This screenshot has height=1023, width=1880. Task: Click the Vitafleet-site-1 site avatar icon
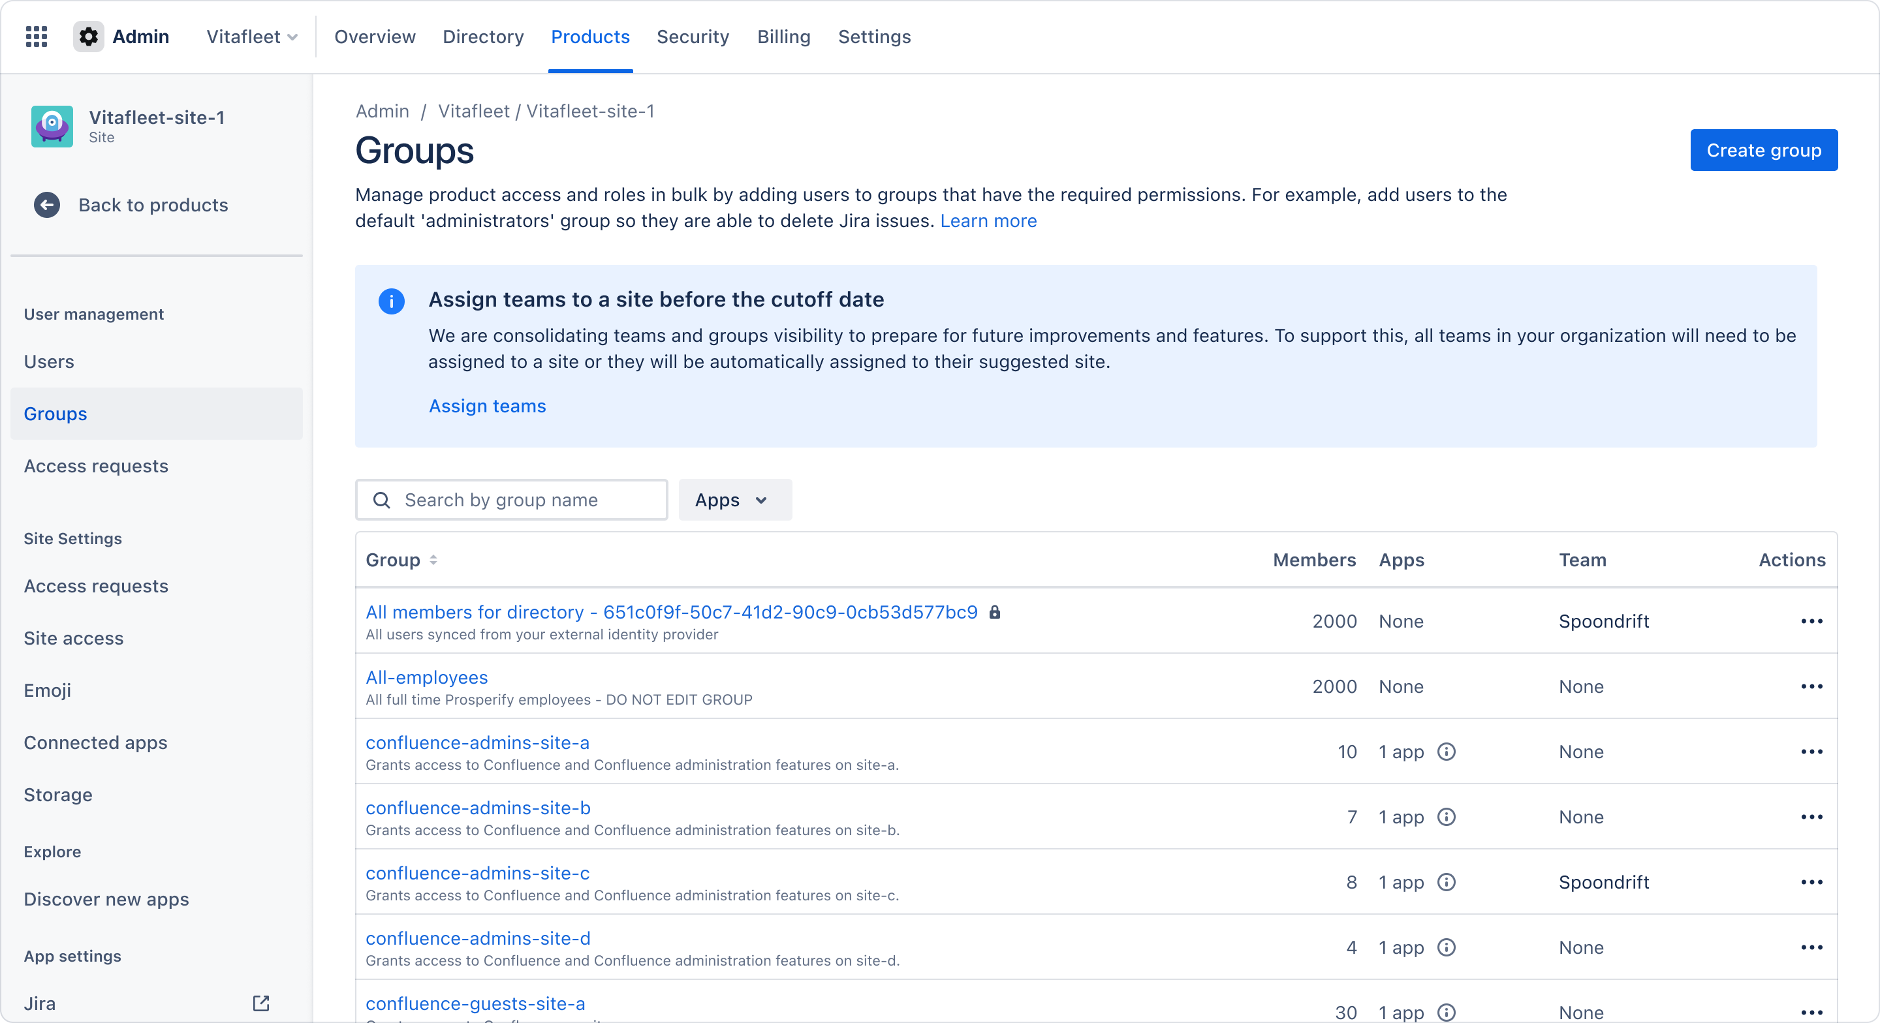[x=52, y=126]
